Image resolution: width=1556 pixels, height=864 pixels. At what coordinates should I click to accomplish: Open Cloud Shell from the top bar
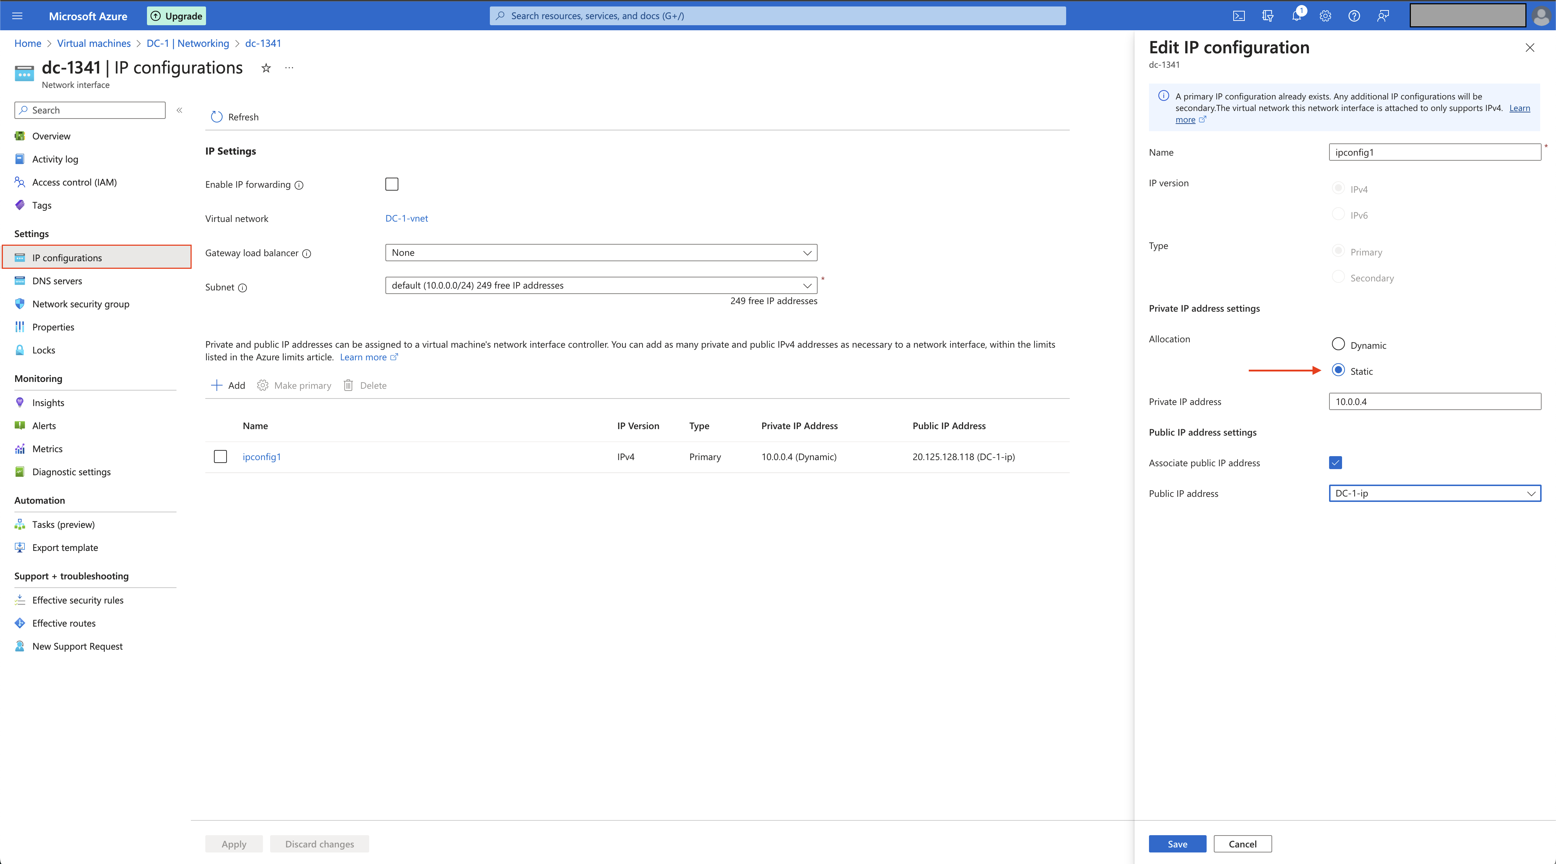tap(1239, 16)
